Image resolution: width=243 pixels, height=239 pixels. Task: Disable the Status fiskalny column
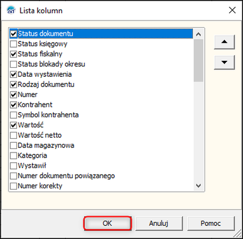click(14, 54)
